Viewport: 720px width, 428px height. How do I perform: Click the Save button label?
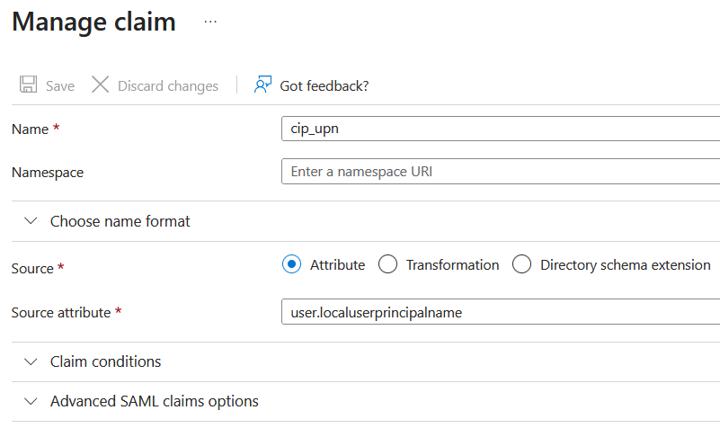[x=60, y=86]
